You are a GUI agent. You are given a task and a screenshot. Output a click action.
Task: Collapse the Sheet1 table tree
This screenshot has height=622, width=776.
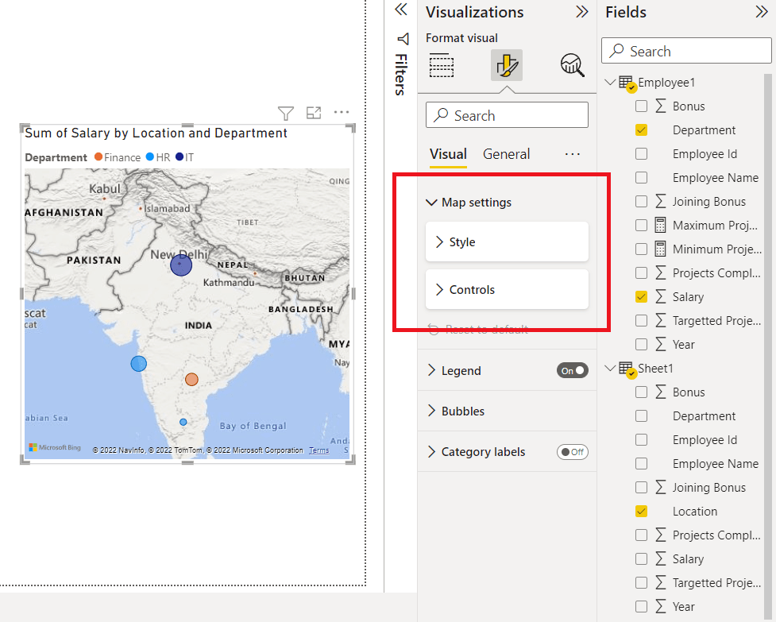tap(610, 368)
